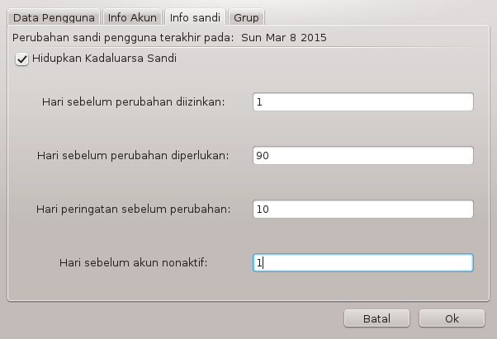This screenshot has width=497, height=339.
Task: Click the Hari sebelum perubahan diperlukan label
Action: pyautogui.click(x=133, y=155)
